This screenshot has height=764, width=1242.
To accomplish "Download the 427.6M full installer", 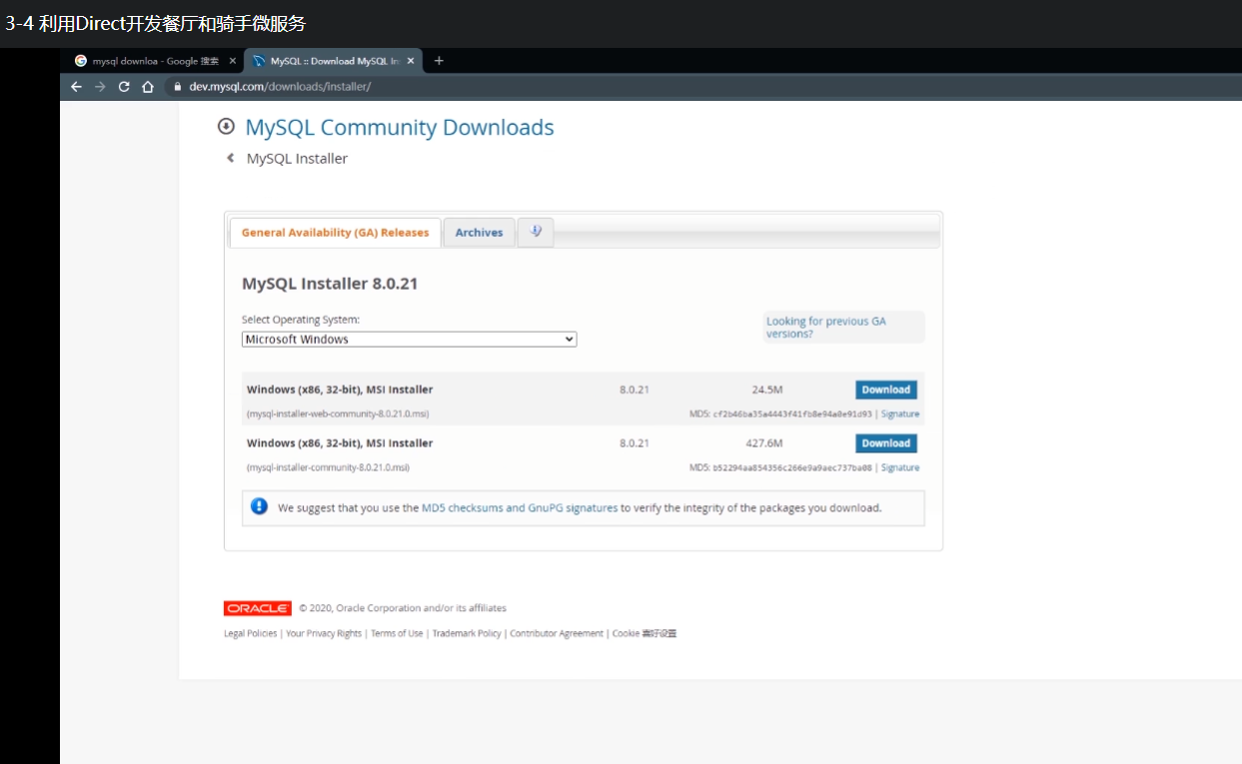I will coord(886,443).
